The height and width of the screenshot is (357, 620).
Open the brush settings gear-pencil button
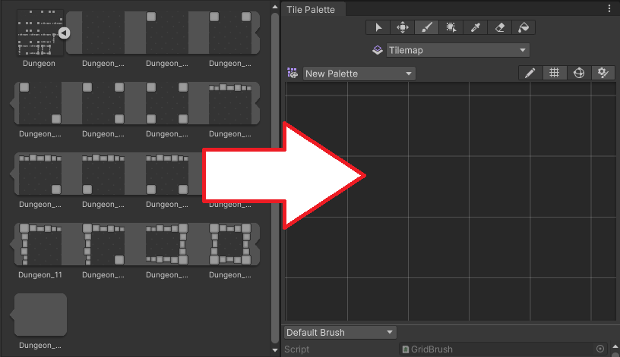603,74
